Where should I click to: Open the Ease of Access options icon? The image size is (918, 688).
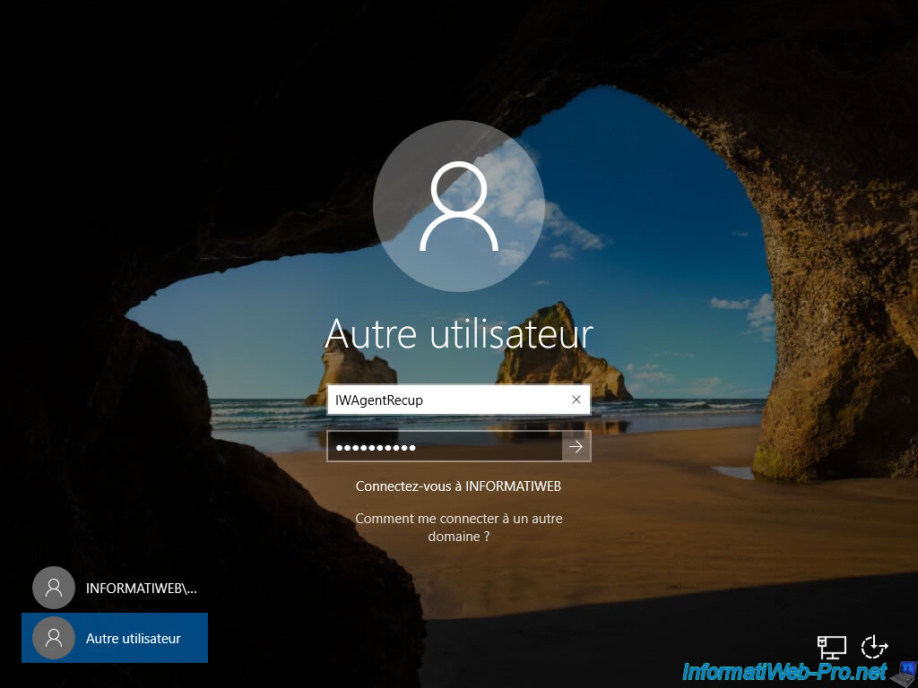pyautogui.click(x=874, y=647)
